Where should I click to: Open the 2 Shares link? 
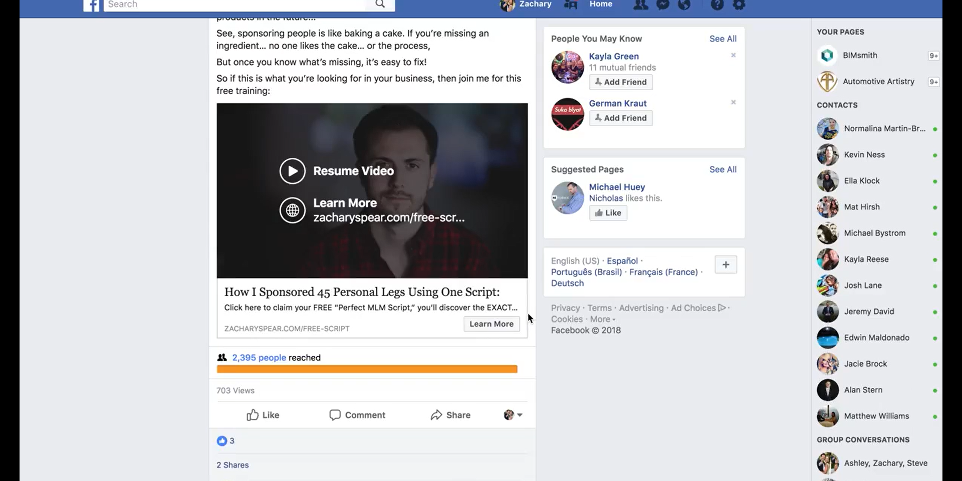click(232, 465)
